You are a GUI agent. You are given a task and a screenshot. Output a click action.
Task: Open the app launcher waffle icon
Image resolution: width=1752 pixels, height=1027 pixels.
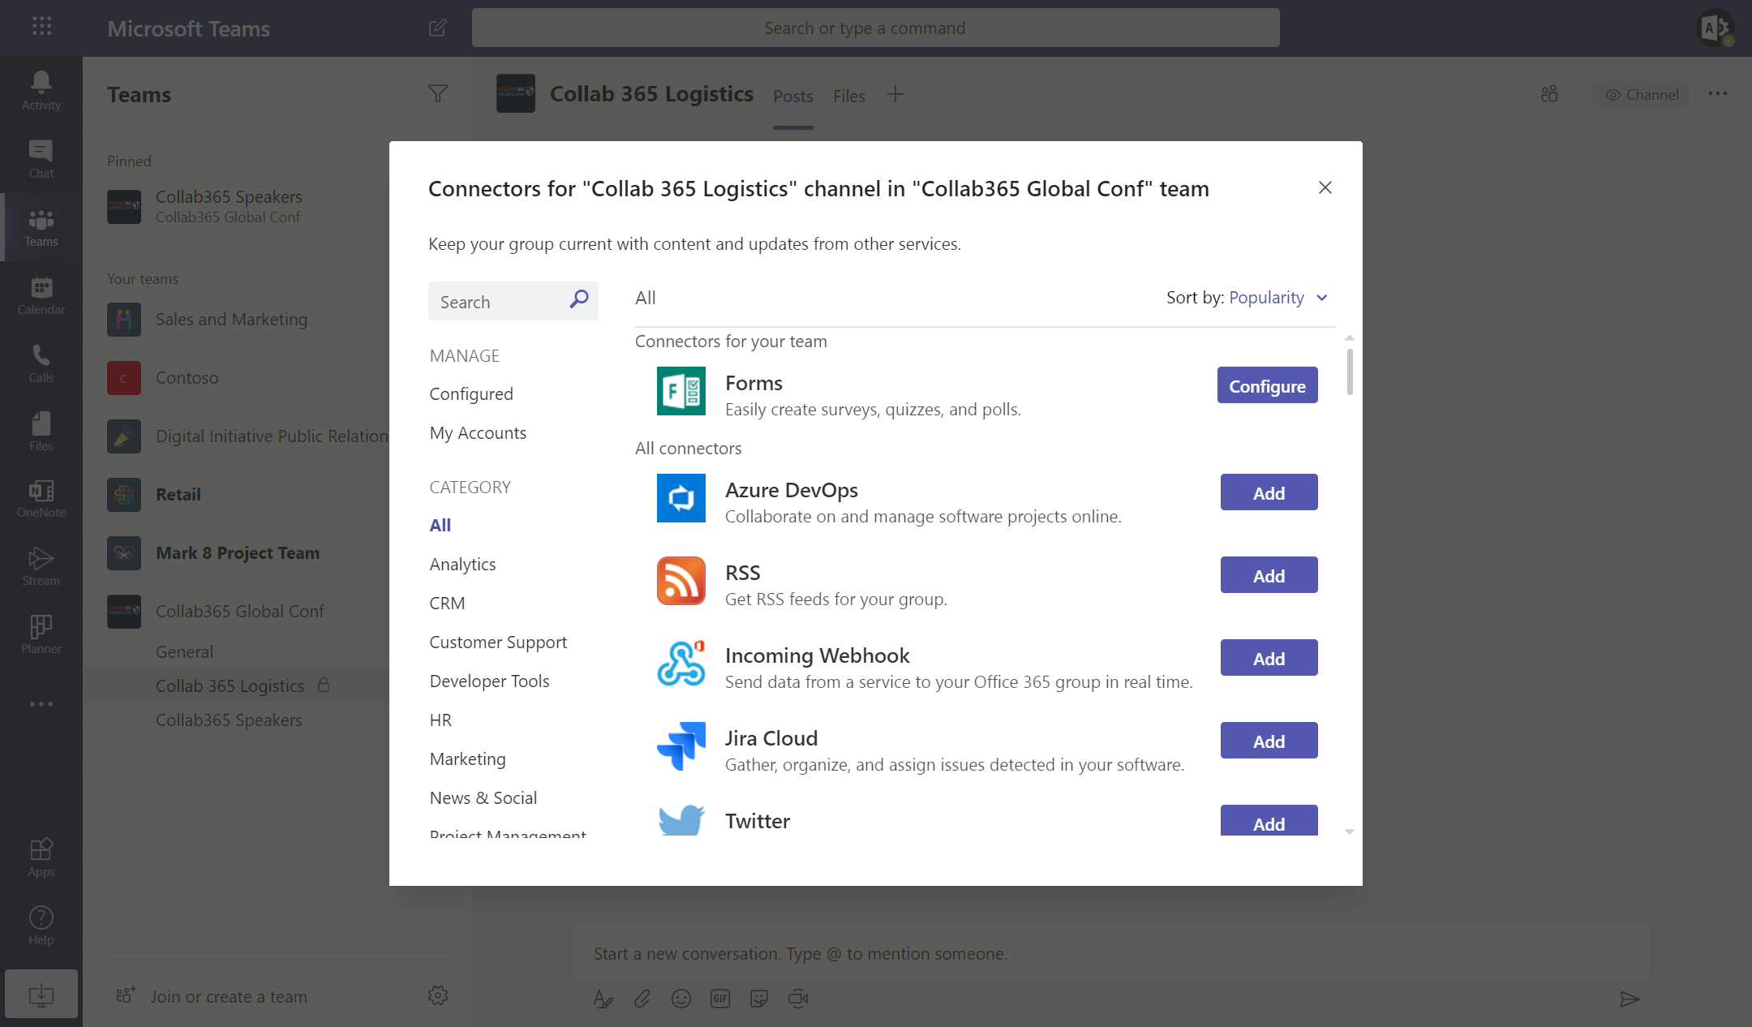41,27
